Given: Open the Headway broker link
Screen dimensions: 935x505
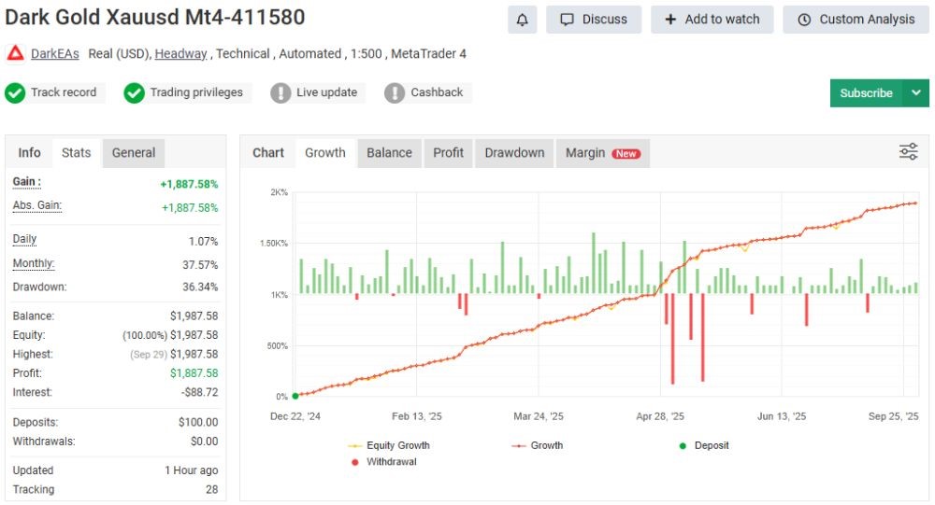Looking at the screenshot, I should [x=180, y=54].
